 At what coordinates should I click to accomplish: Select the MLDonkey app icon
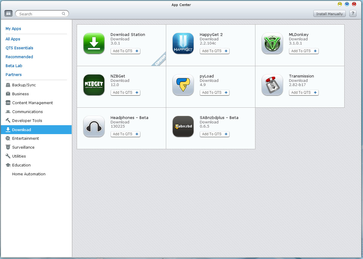pos(272,43)
